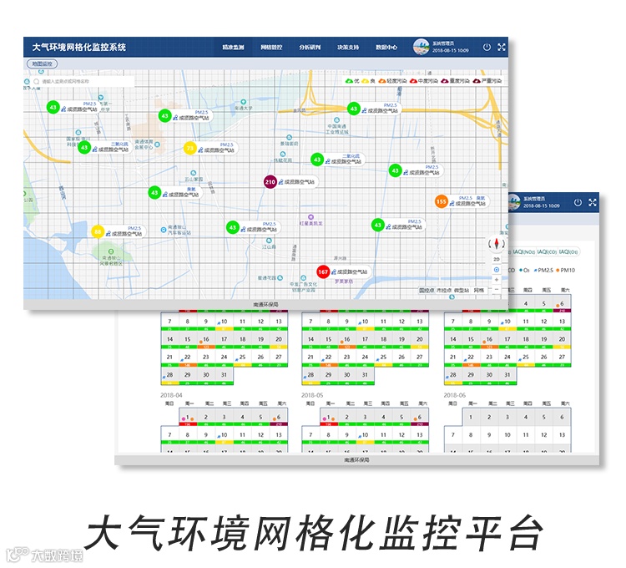The width and height of the screenshot is (626, 568).
Task: Click the compass control on the map
Action: tap(497, 243)
